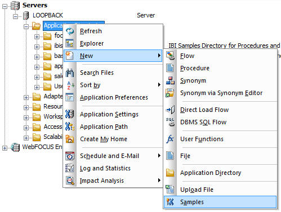Click the Synonym icon in submenu
The width and height of the screenshot is (281, 212).
pyautogui.click(x=170, y=80)
